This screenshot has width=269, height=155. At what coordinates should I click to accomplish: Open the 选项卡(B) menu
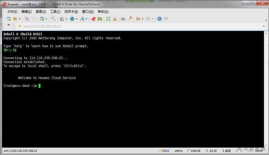71,12
